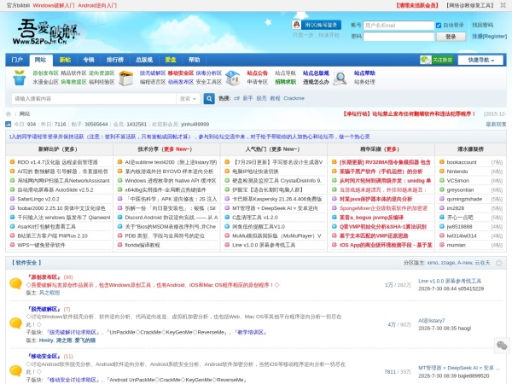Image resolution: width=512 pixels, height=384 pixels.
Task: Open the 『脱壳破解区』 forum title
Action: (x=44, y=309)
